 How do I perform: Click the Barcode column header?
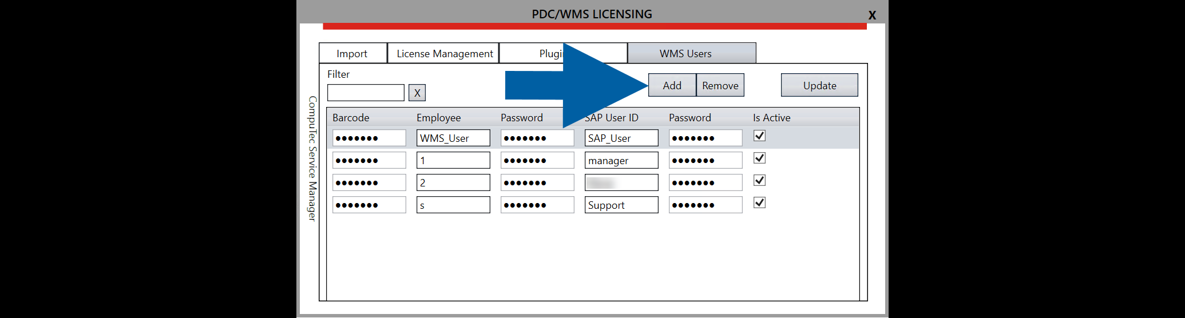(351, 117)
